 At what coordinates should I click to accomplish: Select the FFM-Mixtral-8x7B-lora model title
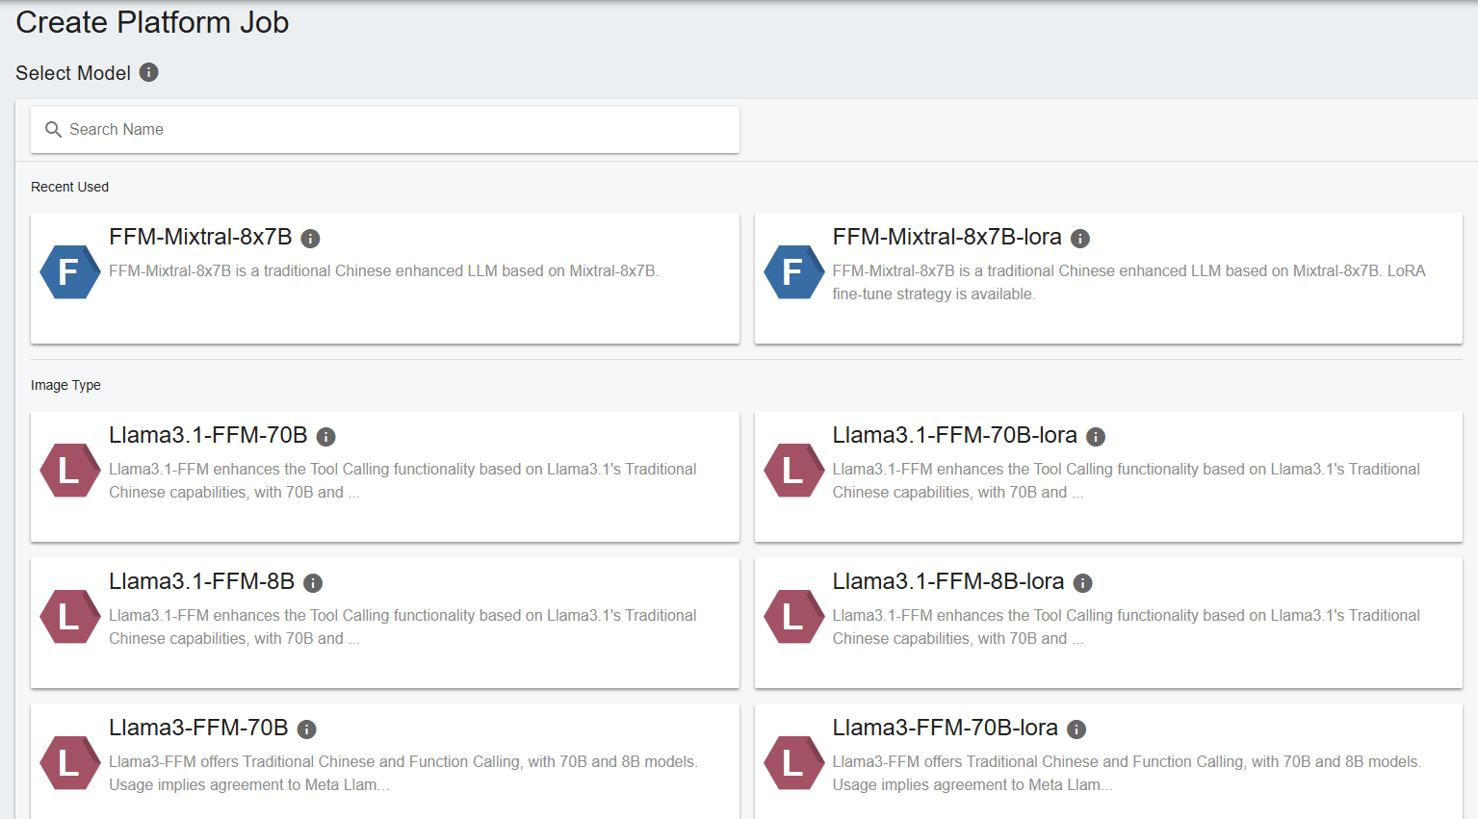947,237
